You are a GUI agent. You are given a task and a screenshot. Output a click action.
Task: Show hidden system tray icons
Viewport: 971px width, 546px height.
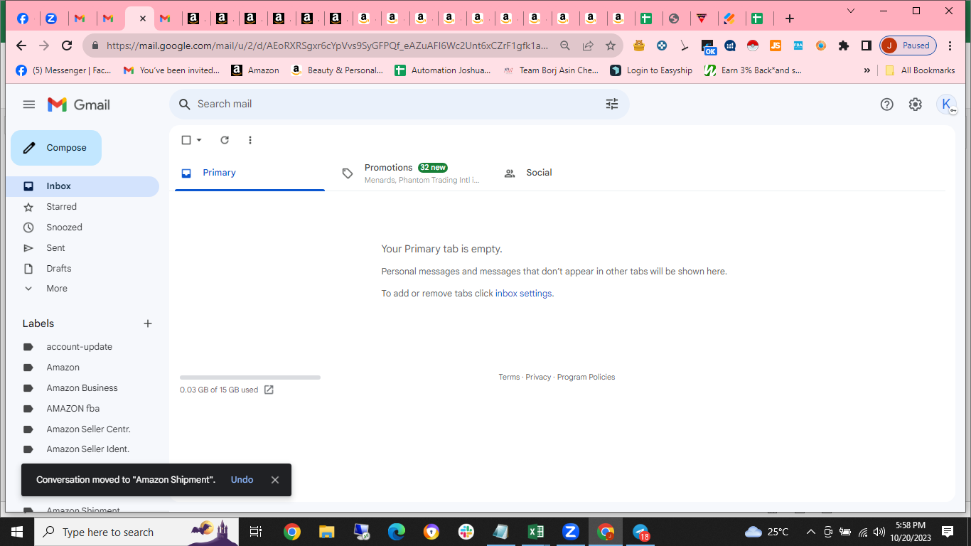[810, 532]
